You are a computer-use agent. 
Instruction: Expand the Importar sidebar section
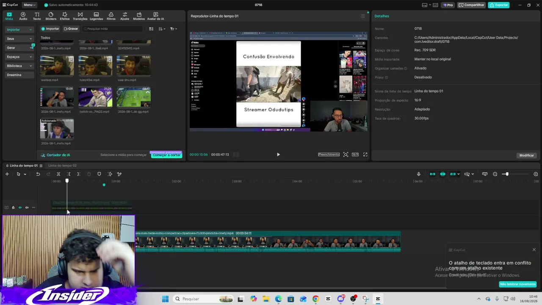coord(19,30)
